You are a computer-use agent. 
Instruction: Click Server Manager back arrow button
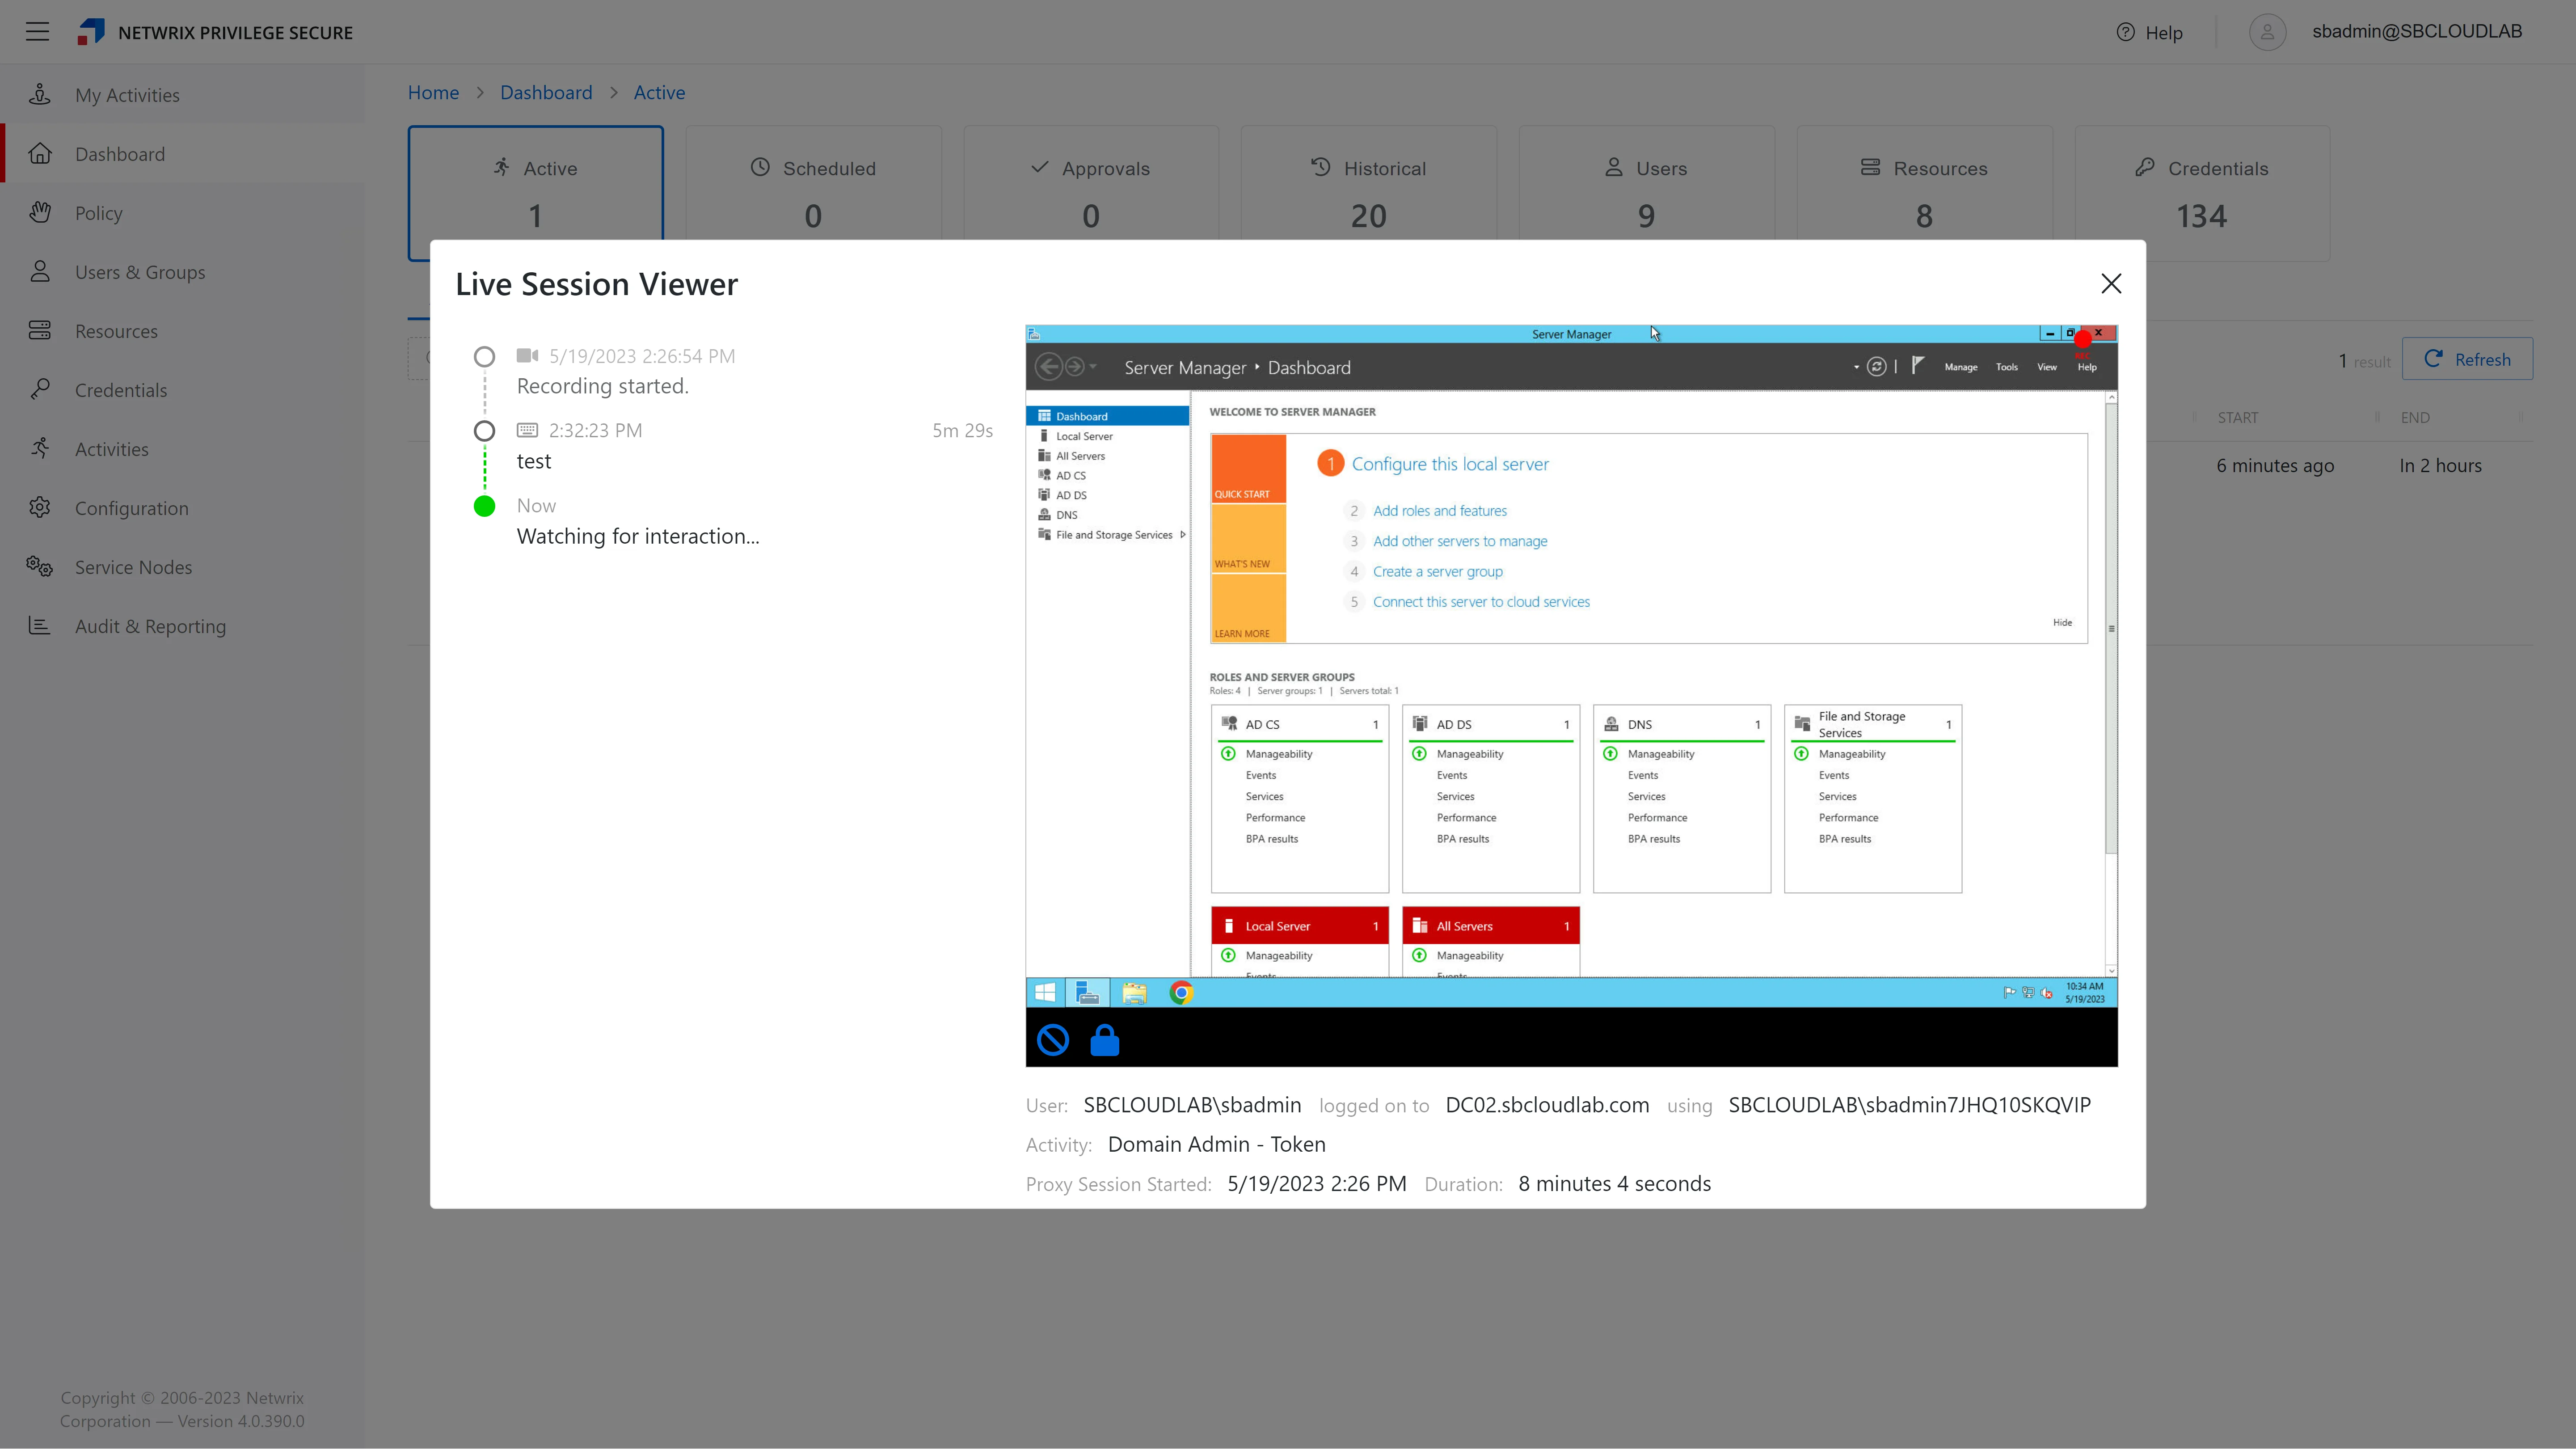[1048, 367]
